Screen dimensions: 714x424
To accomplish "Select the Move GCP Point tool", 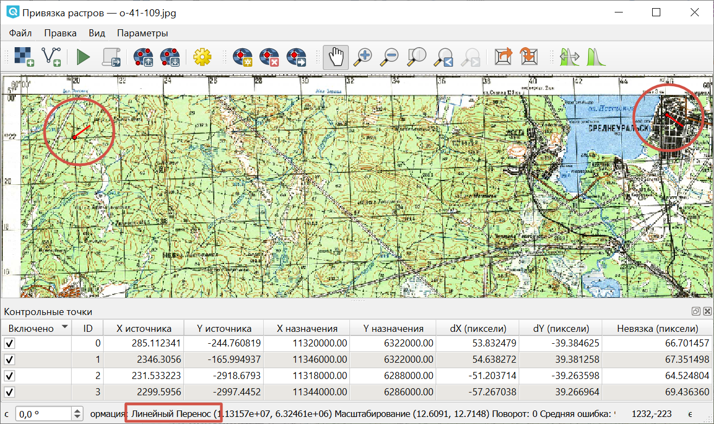I will coord(296,57).
